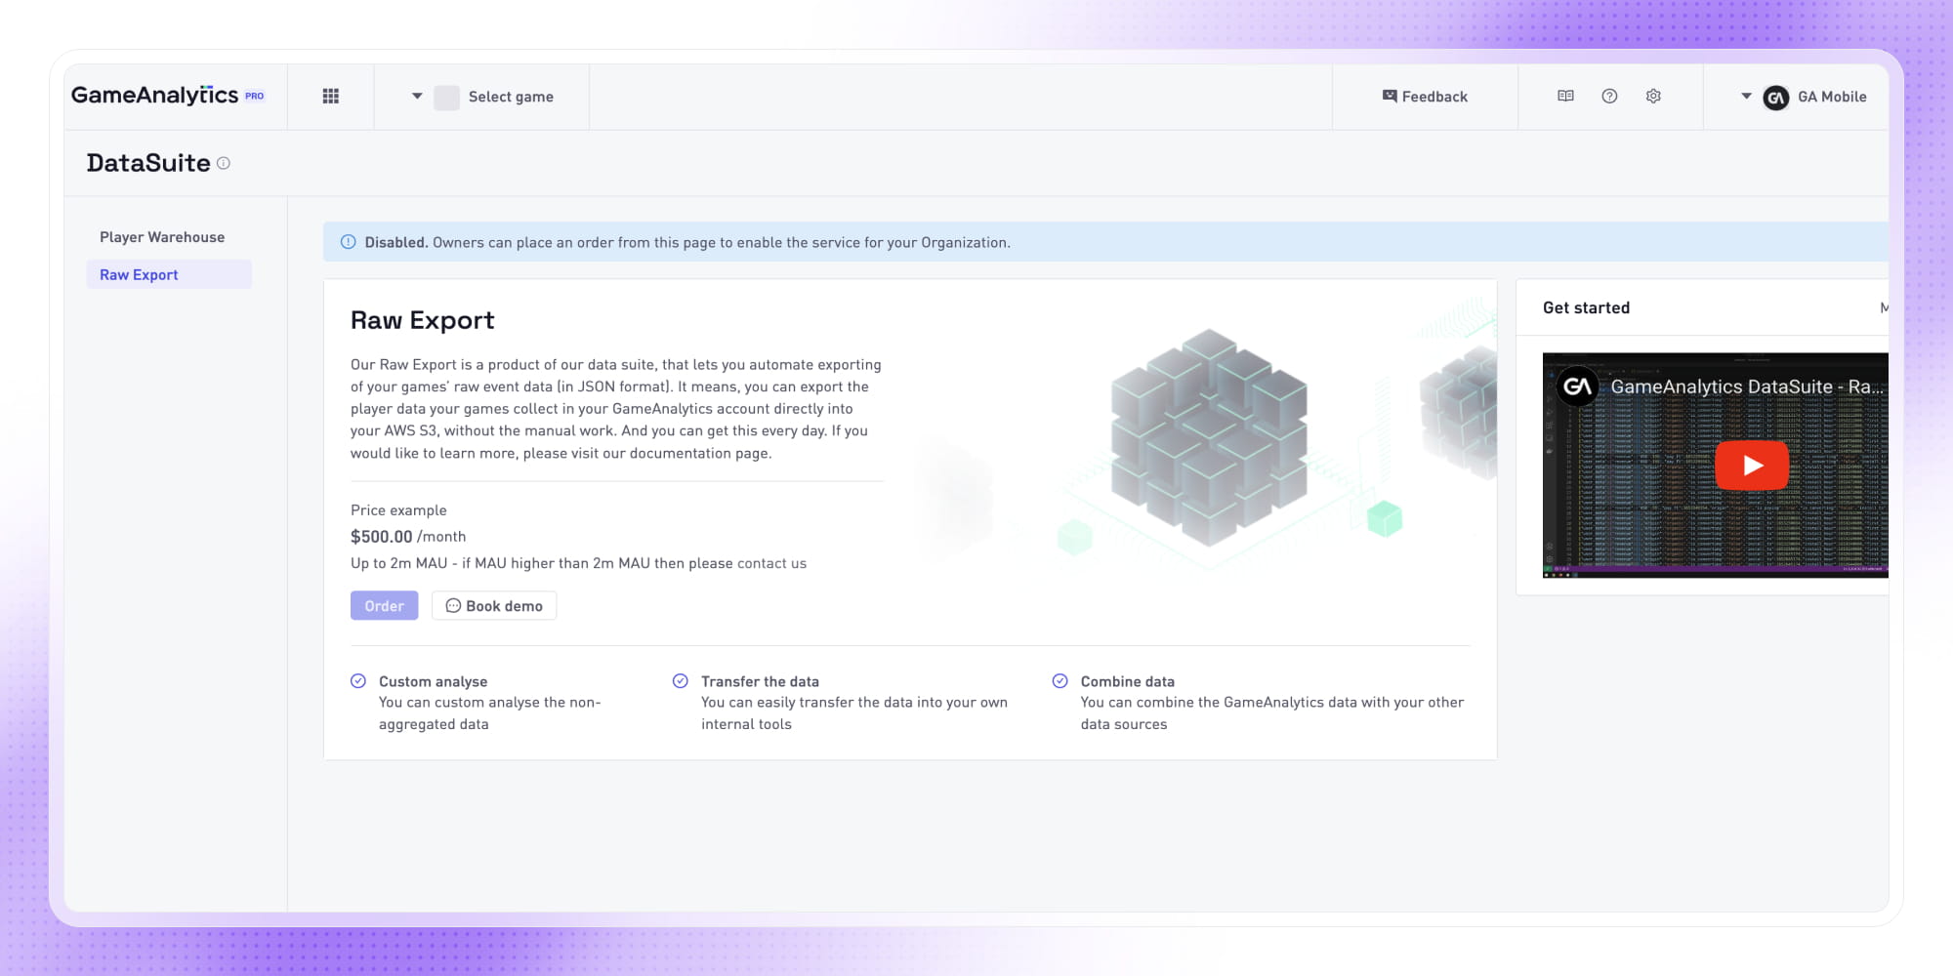Expand the Select game dropdown

coord(417,96)
